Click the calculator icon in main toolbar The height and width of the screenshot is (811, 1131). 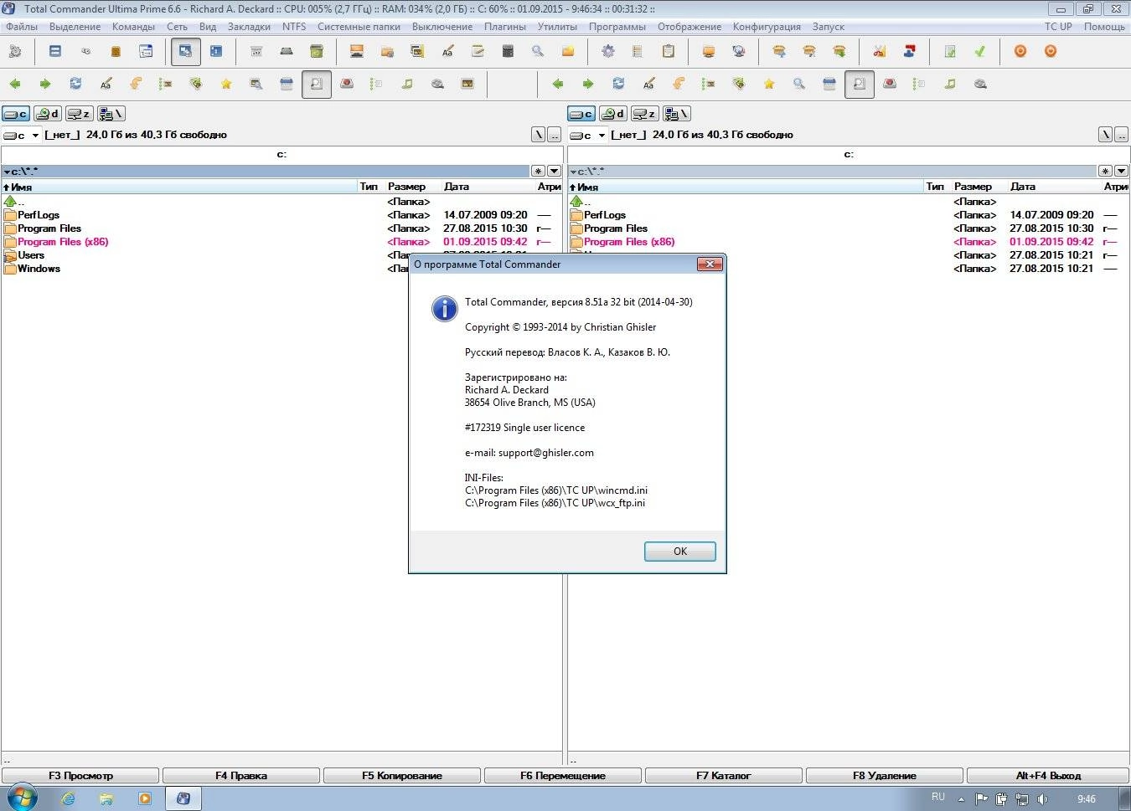(508, 52)
